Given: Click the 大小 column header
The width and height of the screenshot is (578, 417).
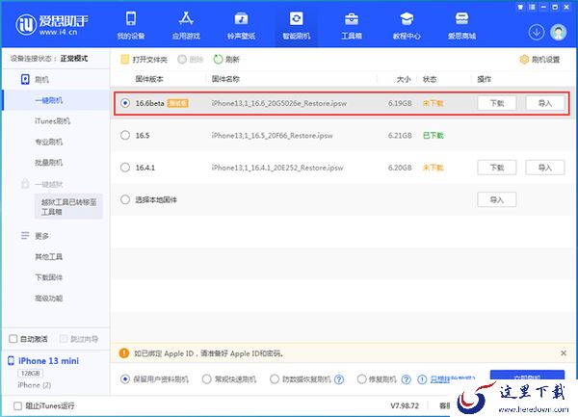Looking at the screenshot, I should click(404, 79).
